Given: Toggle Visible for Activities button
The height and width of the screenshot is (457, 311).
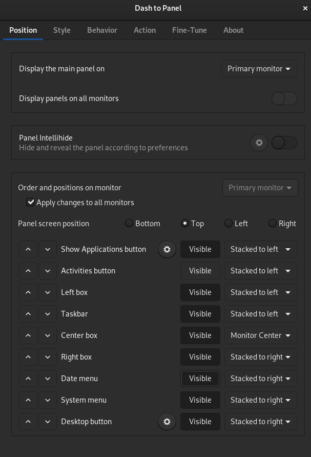Looking at the screenshot, I should click(x=200, y=271).
